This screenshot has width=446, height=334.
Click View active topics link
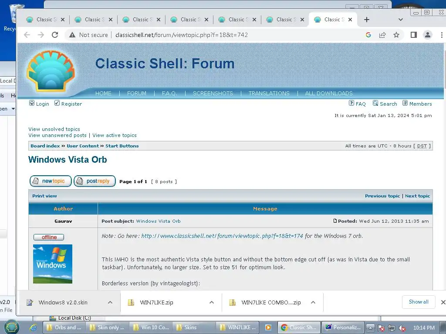(115, 135)
